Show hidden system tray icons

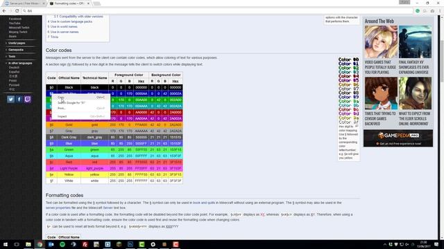pos(384,244)
